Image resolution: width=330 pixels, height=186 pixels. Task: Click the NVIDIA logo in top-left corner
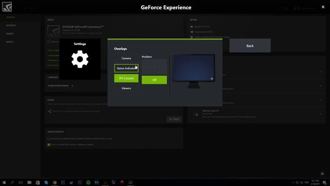[x=7, y=7]
